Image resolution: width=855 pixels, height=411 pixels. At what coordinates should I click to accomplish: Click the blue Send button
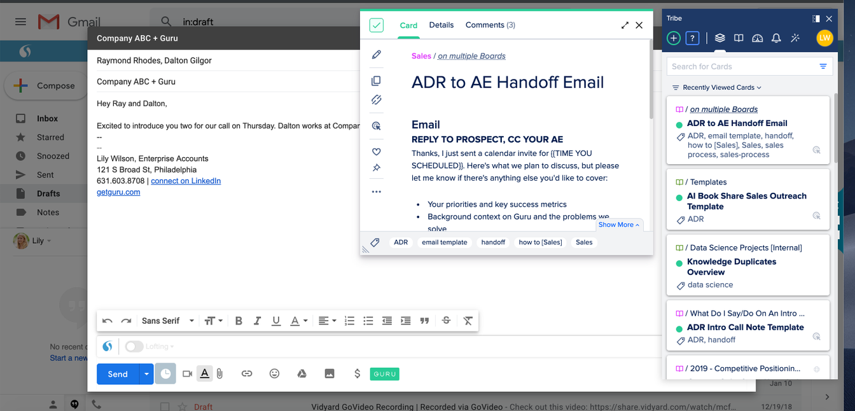click(x=118, y=374)
